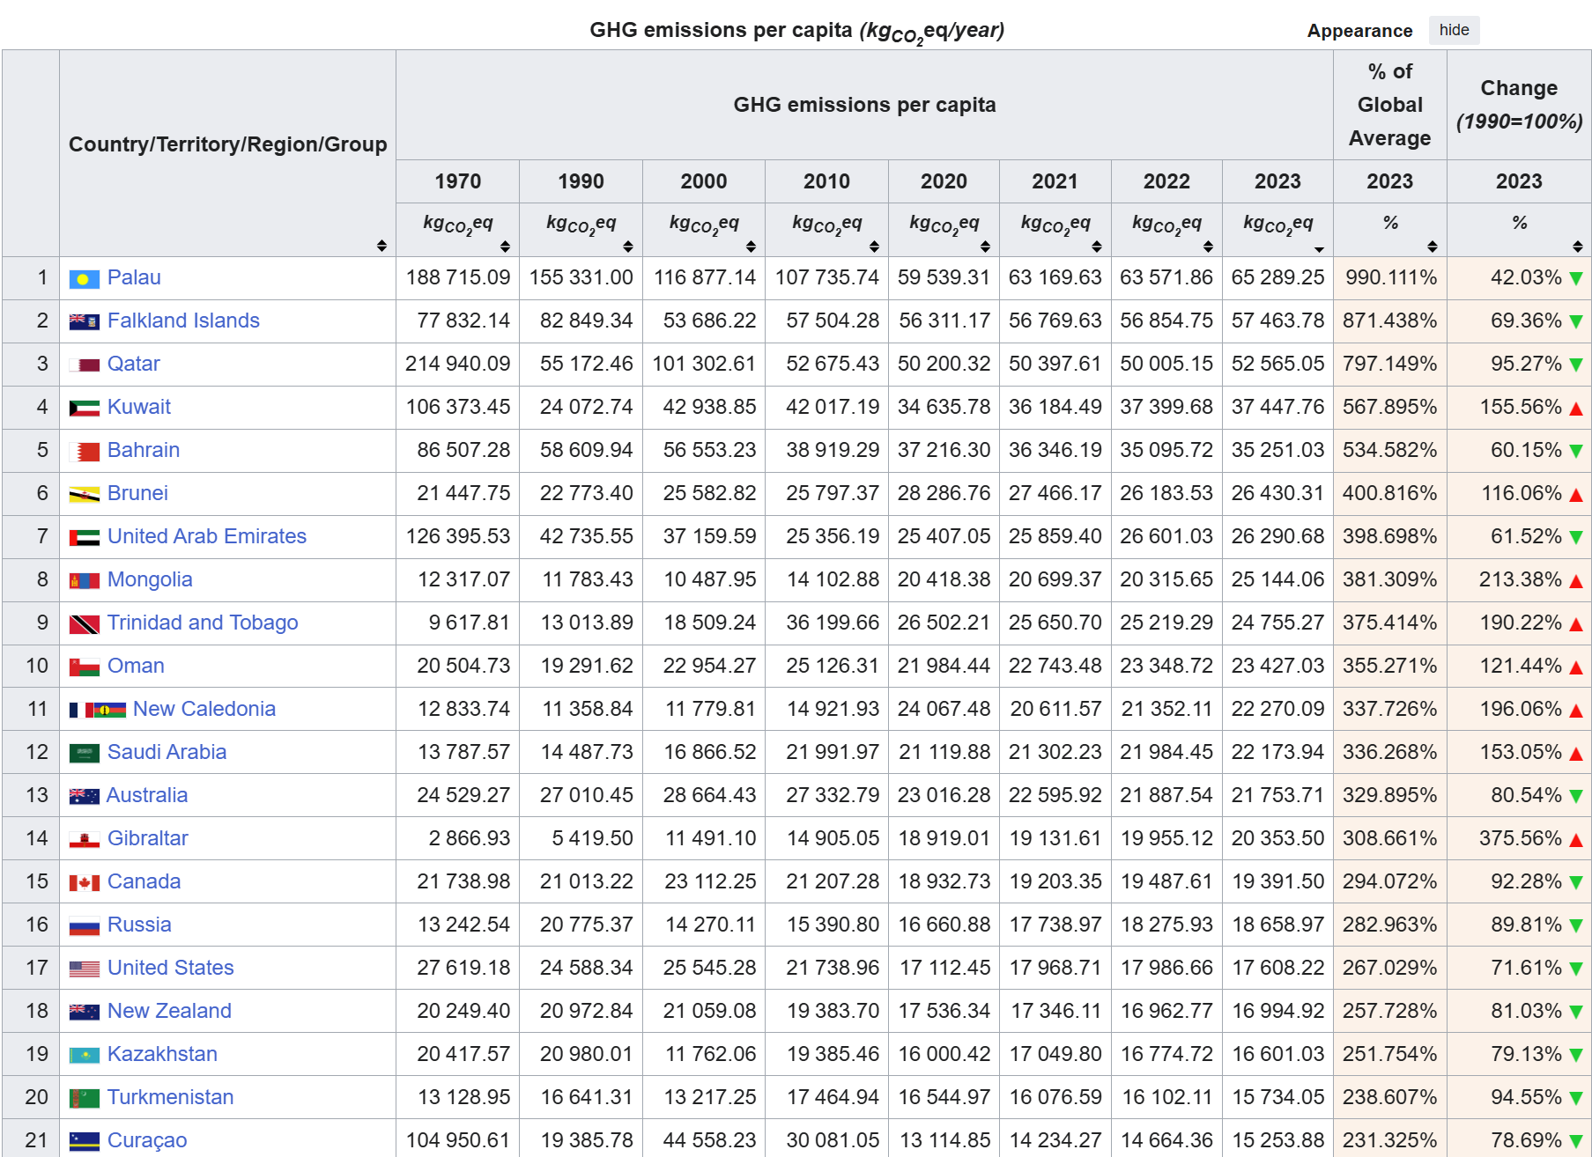Image resolution: width=1592 pixels, height=1157 pixels.
Task: Click the Mongolia flag icon
Action: (84, 581)
